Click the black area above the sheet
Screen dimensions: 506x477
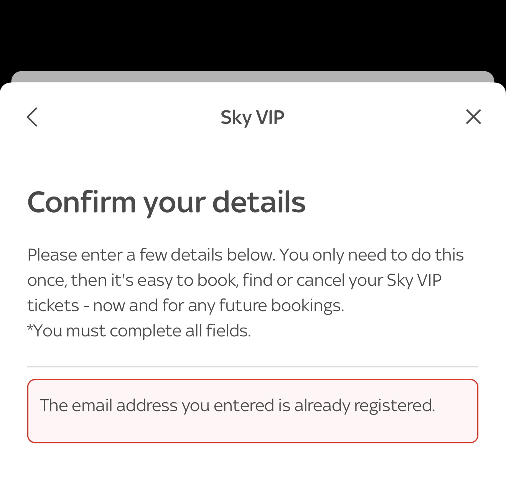[x=253, y=34]
